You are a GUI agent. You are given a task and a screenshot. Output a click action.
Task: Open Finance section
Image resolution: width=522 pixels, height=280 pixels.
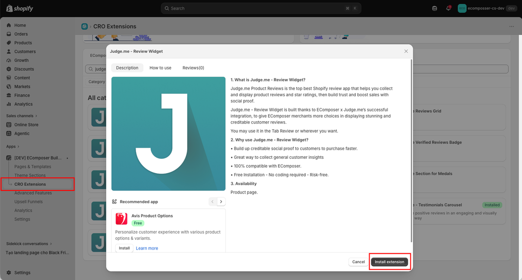(x=22, y=95)
